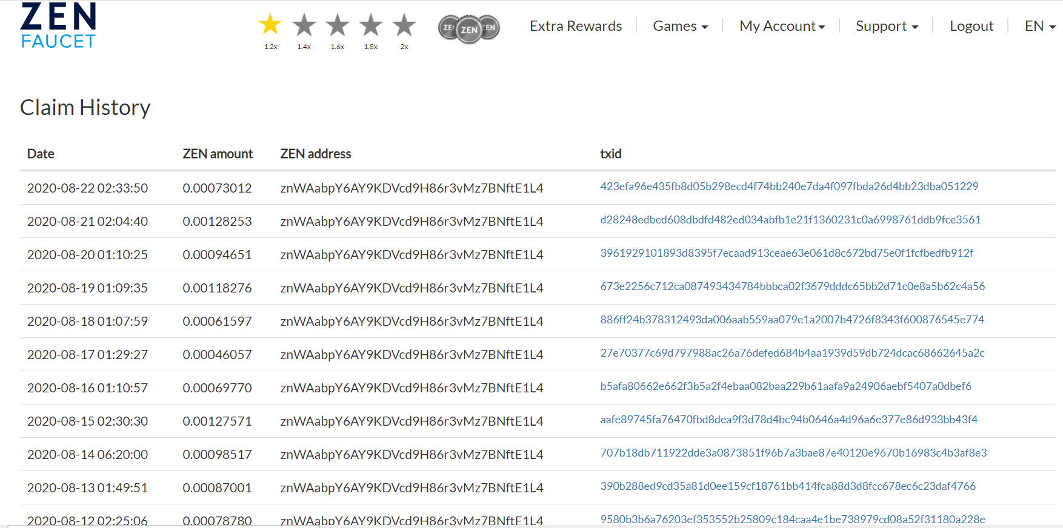Viewport: 1063px width, 528px height.
Task: Open the EN language dropdown
Action: point(1040,26)
